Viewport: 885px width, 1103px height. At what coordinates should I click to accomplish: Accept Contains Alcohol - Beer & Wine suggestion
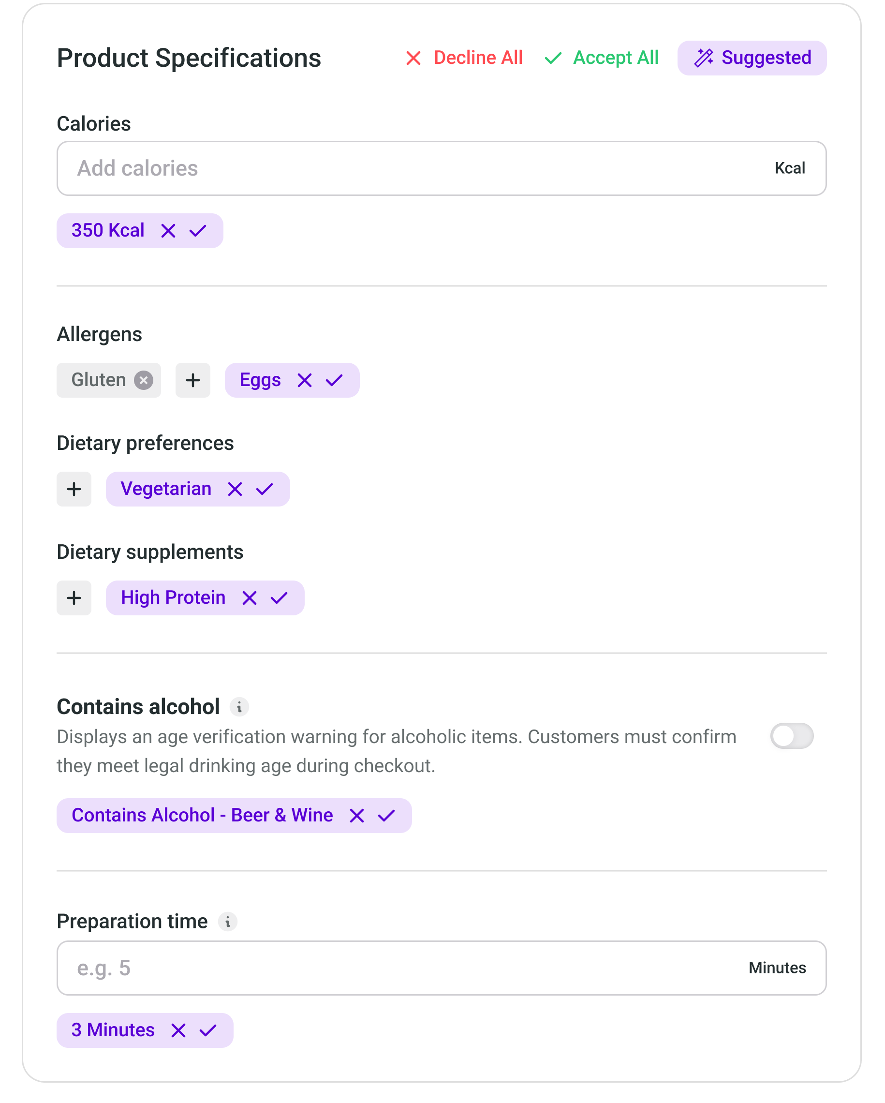click(x=387, y=816)
